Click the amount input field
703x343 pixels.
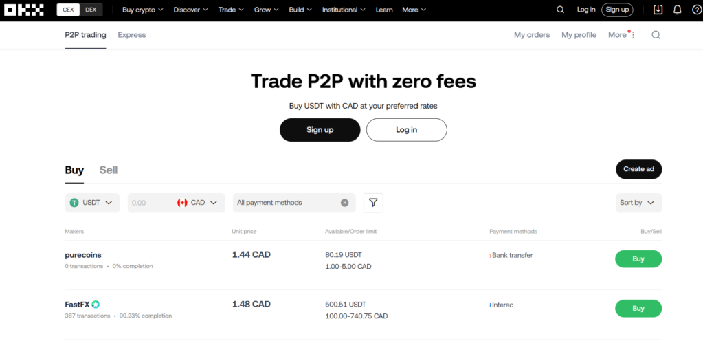149,203
